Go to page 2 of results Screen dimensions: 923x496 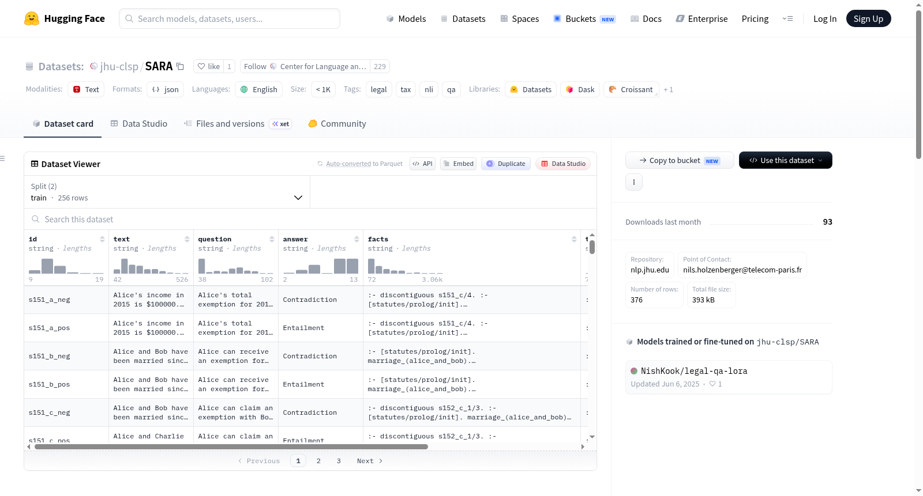coord(318,461)
